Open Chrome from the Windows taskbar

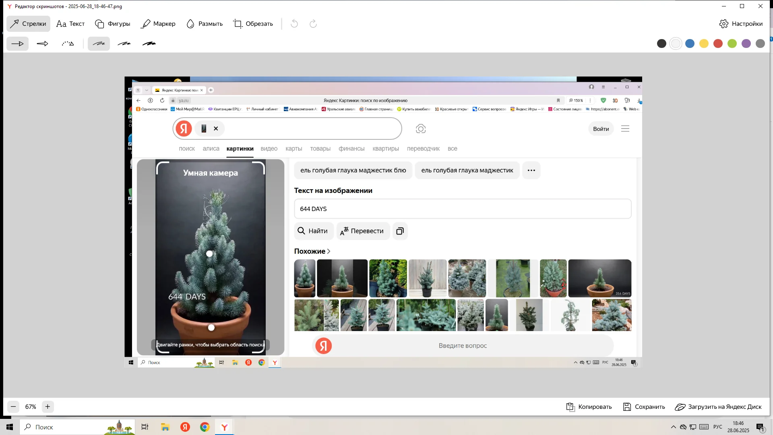point(205,427)
